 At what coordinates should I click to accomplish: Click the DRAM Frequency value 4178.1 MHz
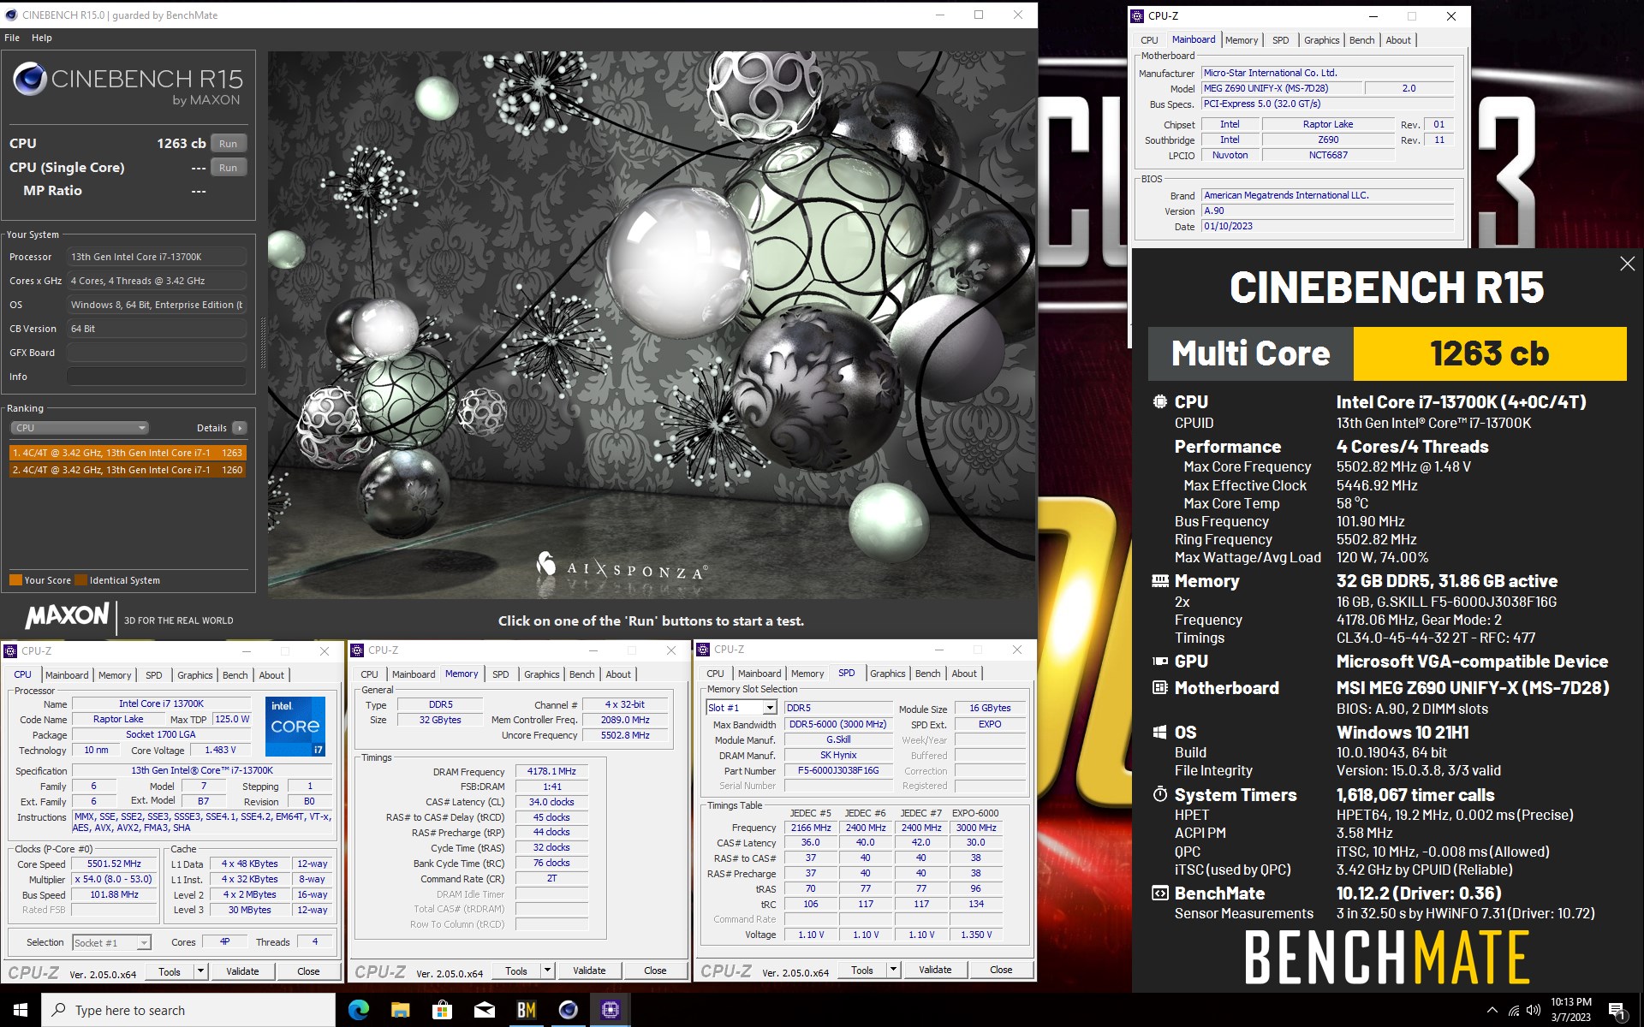pos(551,771)
